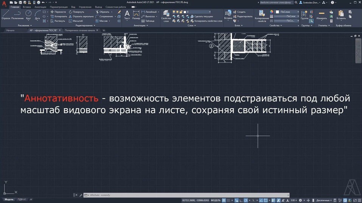This screenshot has width=362, height=203.
Task: Click the save diskette icon in quick access
Action: point(20,2)
